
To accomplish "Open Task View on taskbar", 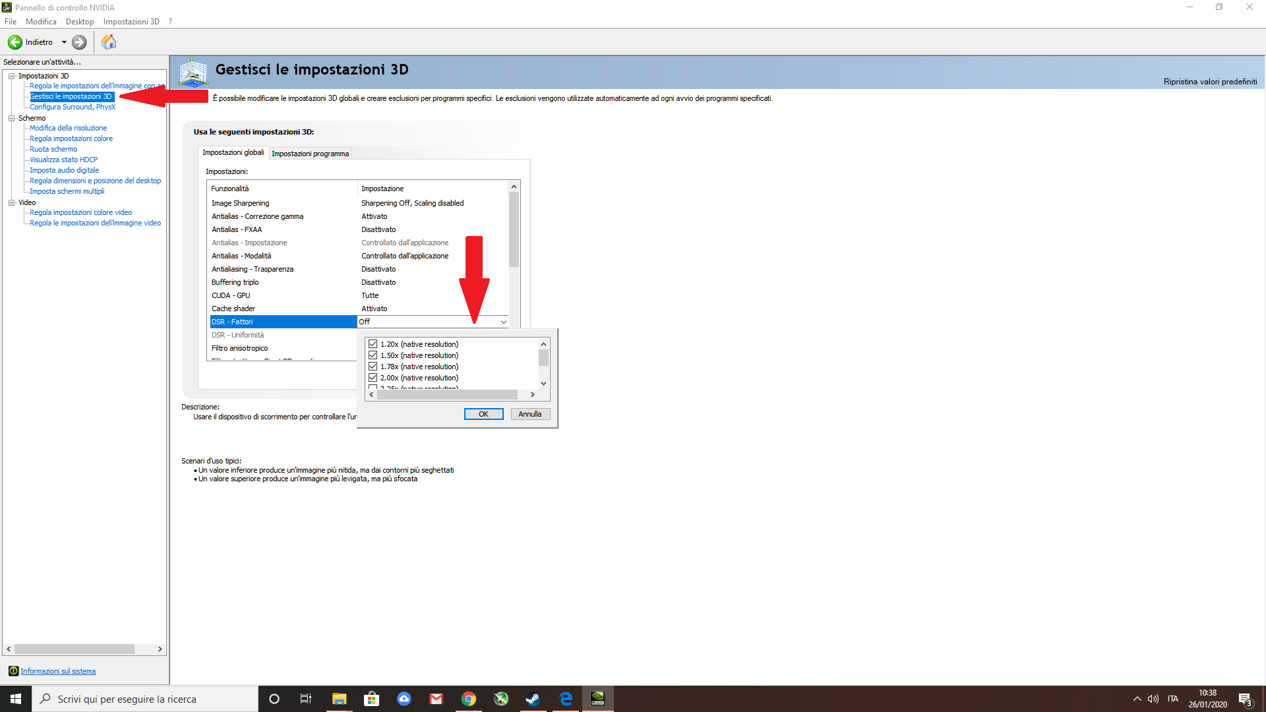I will click(306, 699).
